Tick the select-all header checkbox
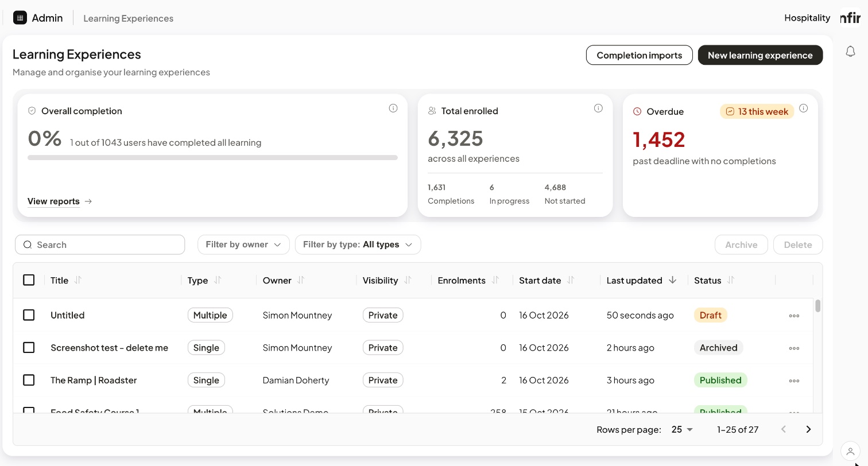Image resolution: width=868 pixels, height=466 pixels. 29,280
